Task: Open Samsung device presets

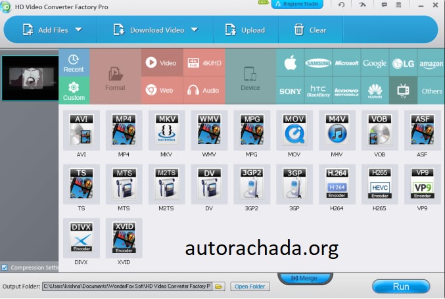Action: coord(318,62)
